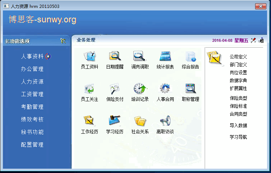
Task: Click the 导入数据 import data link
Action: coord(238,125)
